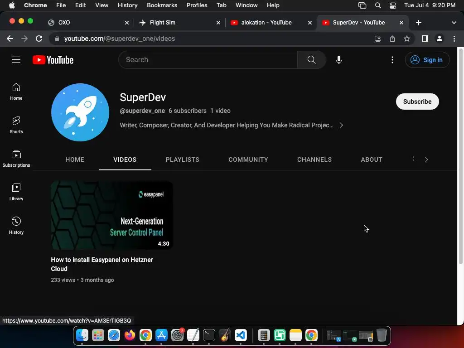Viewport: 464px width, 348px height.
Task: Open Easypanel video thumbnail
Action: (112, 215)
